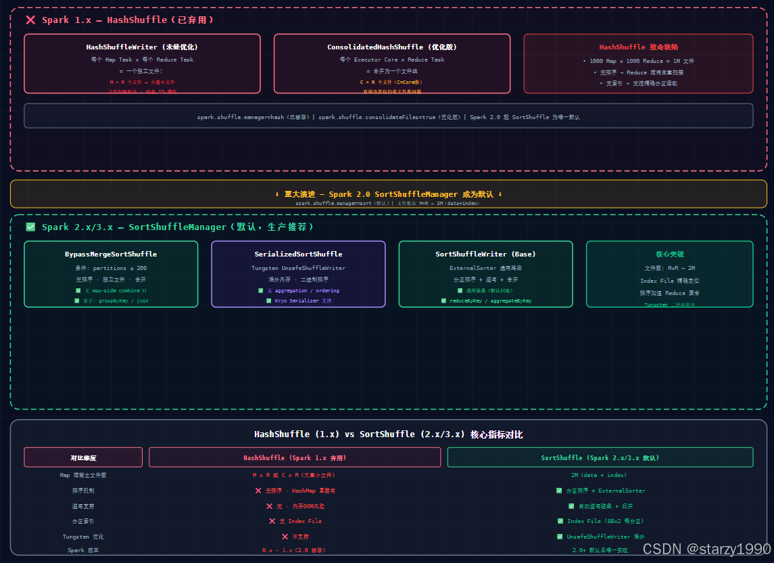The image size is (774, 563).
Task: Click the spark.shuffle.manager=hash config bar
Action: point(389,116)
